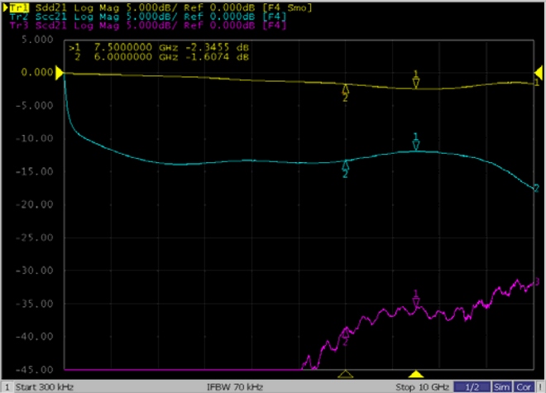Click cyan marker 1 on Scc21 trace
546x393 pixels.
[x=416, y=143]
